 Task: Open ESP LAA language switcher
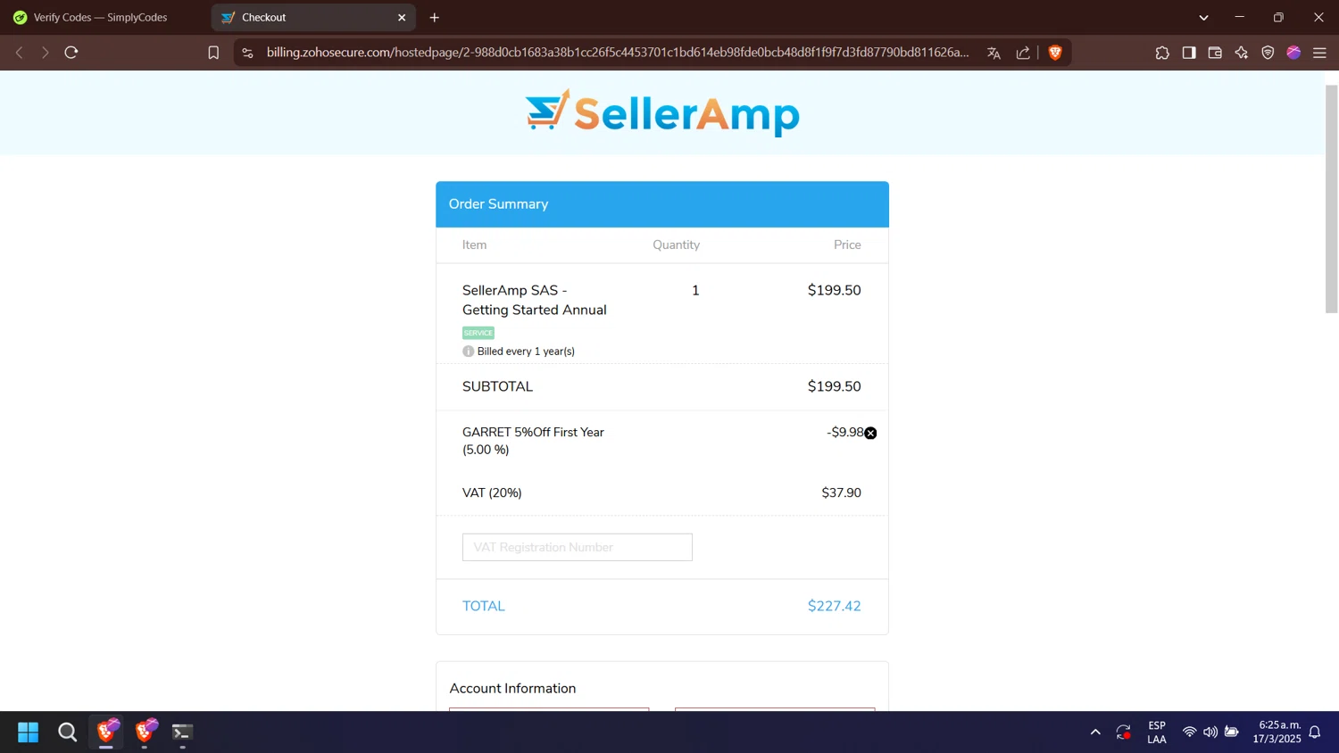(x=1157, y=732)
